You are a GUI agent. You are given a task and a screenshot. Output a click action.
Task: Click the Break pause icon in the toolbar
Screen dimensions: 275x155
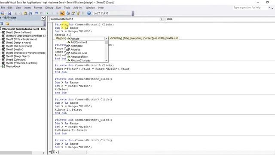52,13
